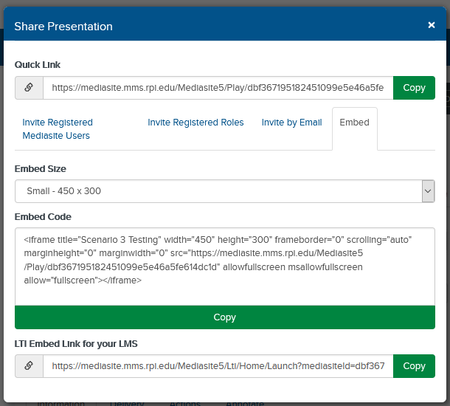This screenshot has height=406, width=450.
Task: Open the Annotate tab behind the dialog
Action: click(x=245, y=404)
